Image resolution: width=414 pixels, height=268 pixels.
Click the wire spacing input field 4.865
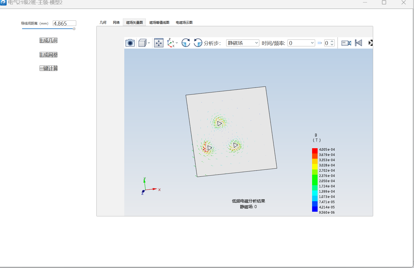coord(64,23)
